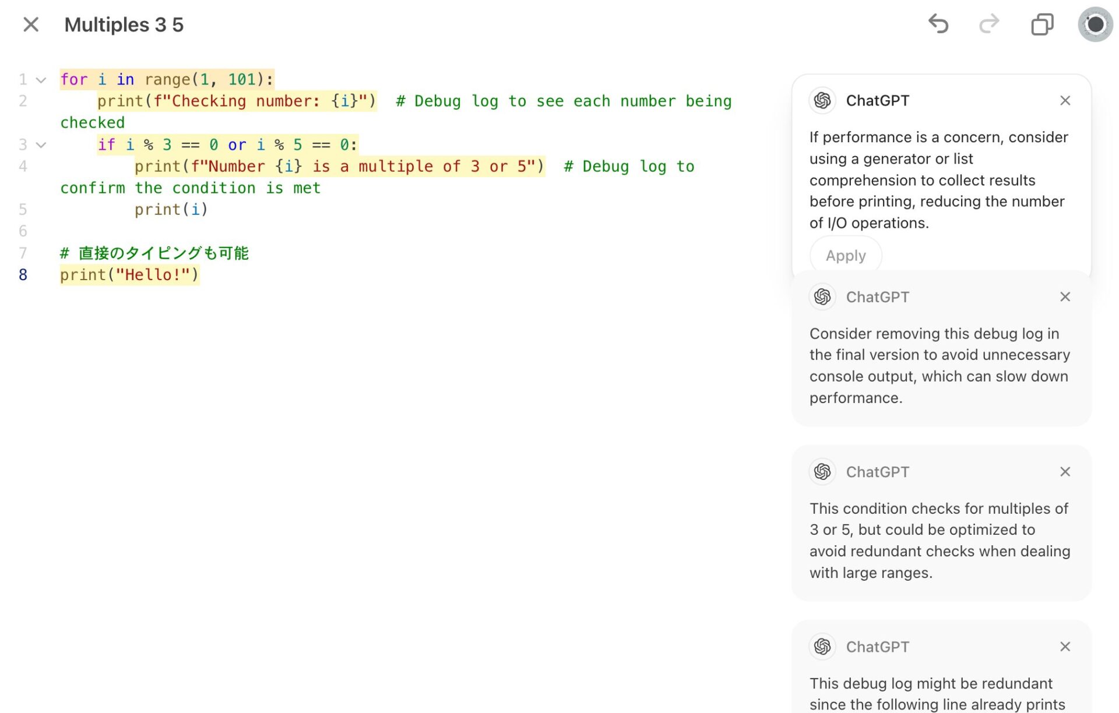Click the highlighted print("Hello!") line
The width and height of the screenshot is (1119, 713).
(x=129, y=275)
